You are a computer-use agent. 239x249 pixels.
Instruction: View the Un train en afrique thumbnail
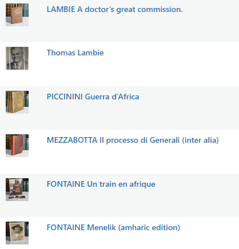point(17,190)
